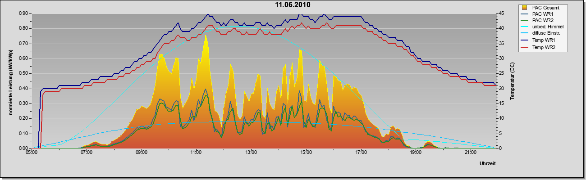Click the 20 value on temperature axis
This screenshot has width=586, height=180.
pos(501,88)
